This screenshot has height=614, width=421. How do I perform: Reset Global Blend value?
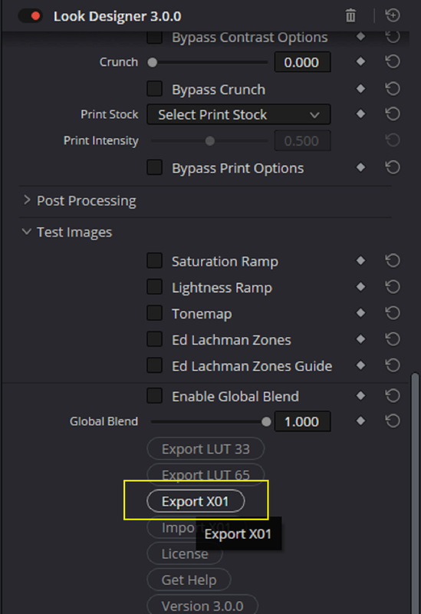coord(393,421)
